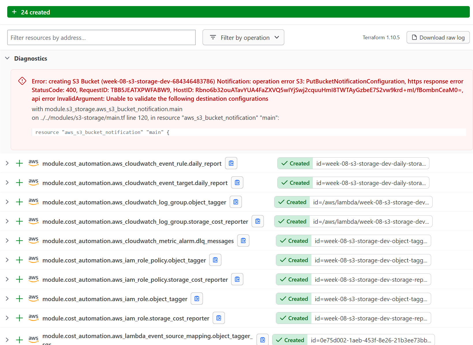Select module.cost_automation.aws_iam_role.storage_cost_reporter address text
The height and width of the screenshot is (345, 473).
126,318
